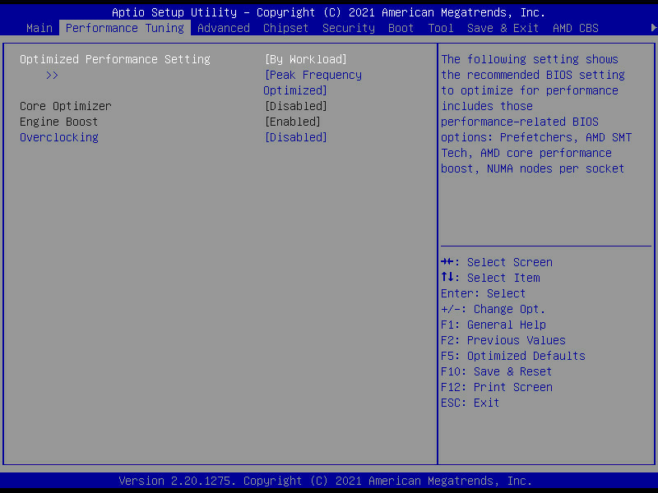Open the AMD CBS tab
Image resolution: width=658 pixels, height=493 pixels.
click(x=575, y=28)
